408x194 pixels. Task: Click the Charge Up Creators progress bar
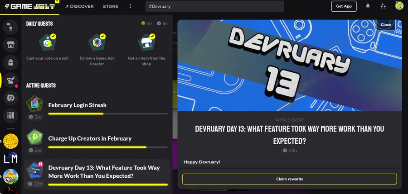[108, 147]
